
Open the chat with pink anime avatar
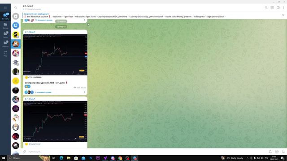[16, 53]
